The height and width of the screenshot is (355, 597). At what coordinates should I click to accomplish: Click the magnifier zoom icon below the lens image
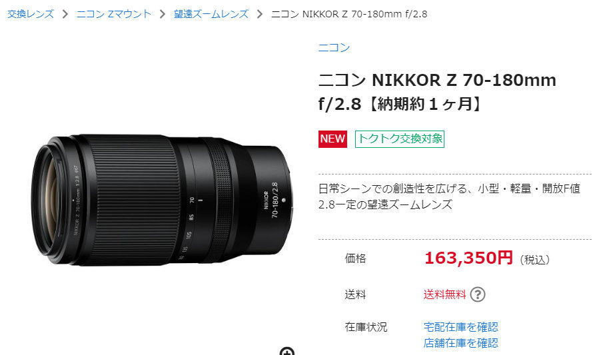point(287,351)
